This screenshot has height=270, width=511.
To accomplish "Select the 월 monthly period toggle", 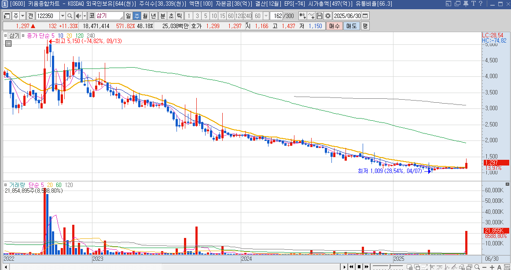I will tap(145, 16).
